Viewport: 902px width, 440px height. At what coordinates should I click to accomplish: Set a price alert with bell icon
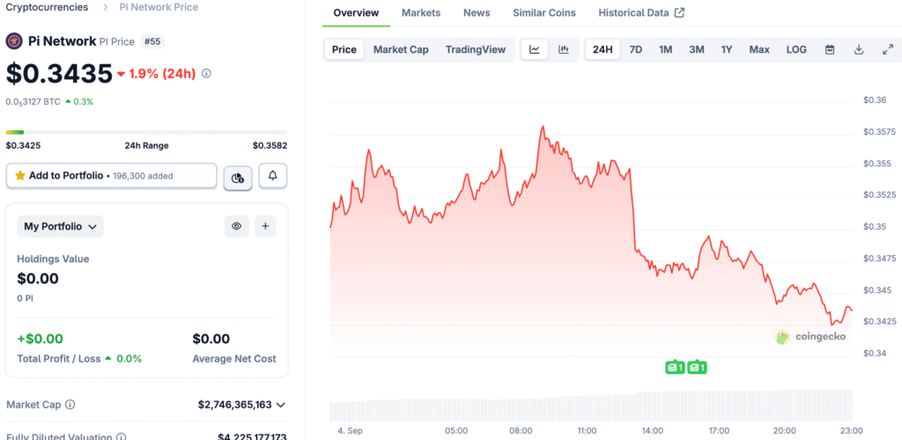pos(273,176)
